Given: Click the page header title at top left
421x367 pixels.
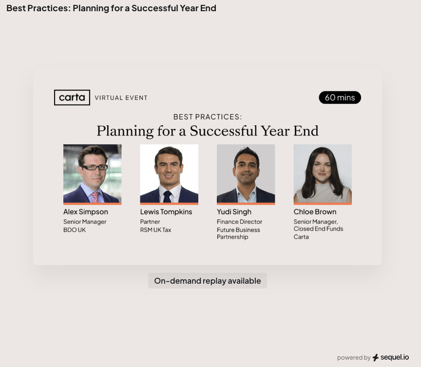Looking at the screenshot, I should pos(112,8).
